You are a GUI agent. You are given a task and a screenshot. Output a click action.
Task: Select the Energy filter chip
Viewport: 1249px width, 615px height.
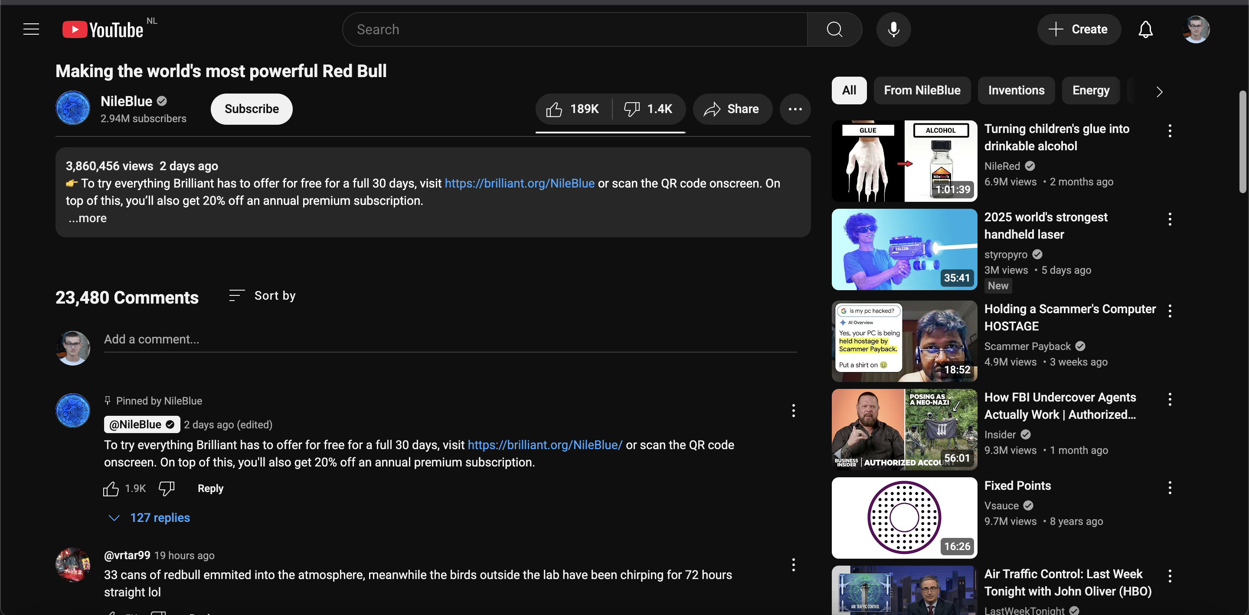(1090, 91)
